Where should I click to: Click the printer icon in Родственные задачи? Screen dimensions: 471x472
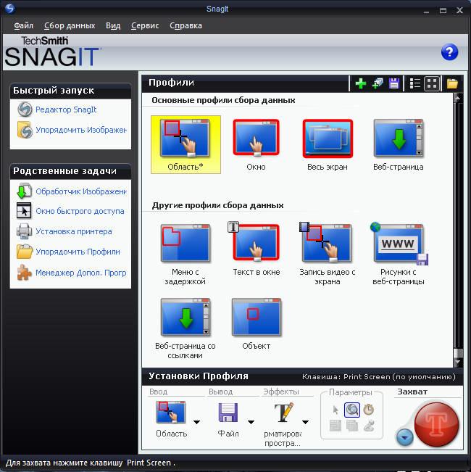(24, 231)
